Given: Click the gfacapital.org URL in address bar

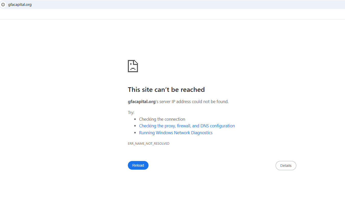Looking at the screenshot, I should coord(20,5).
